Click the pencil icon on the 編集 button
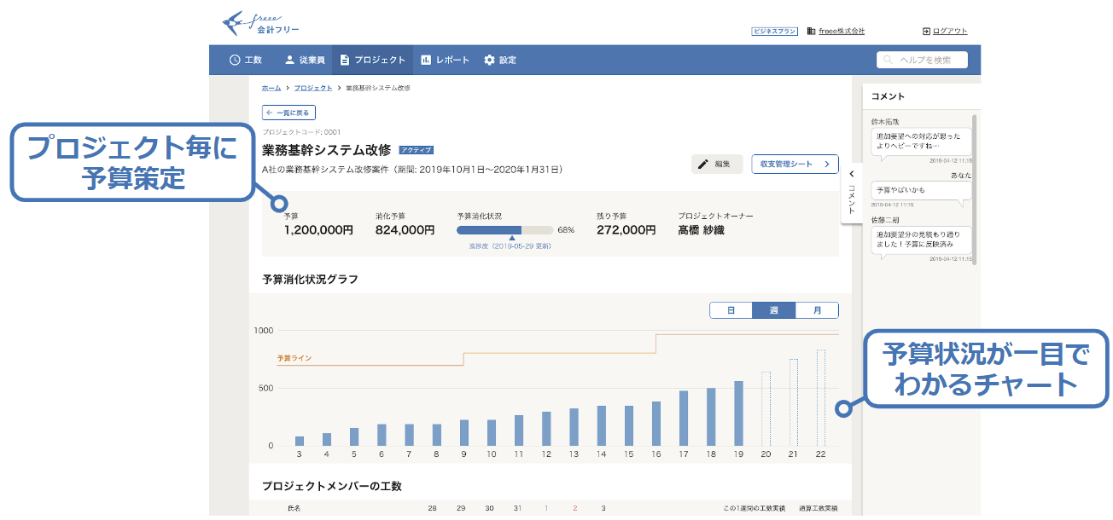Viewport: 1113px width, 520px height. click(x=702, y=164)
